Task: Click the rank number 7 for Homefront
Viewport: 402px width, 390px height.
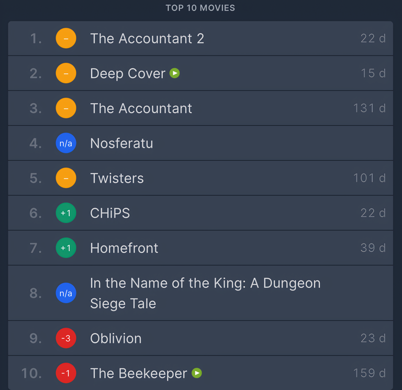Action: point(36,248)
